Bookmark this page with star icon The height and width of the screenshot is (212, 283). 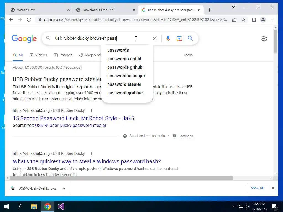point(243,20)
